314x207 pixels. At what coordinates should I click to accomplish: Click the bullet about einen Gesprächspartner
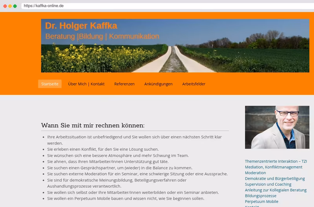point(120,168)
